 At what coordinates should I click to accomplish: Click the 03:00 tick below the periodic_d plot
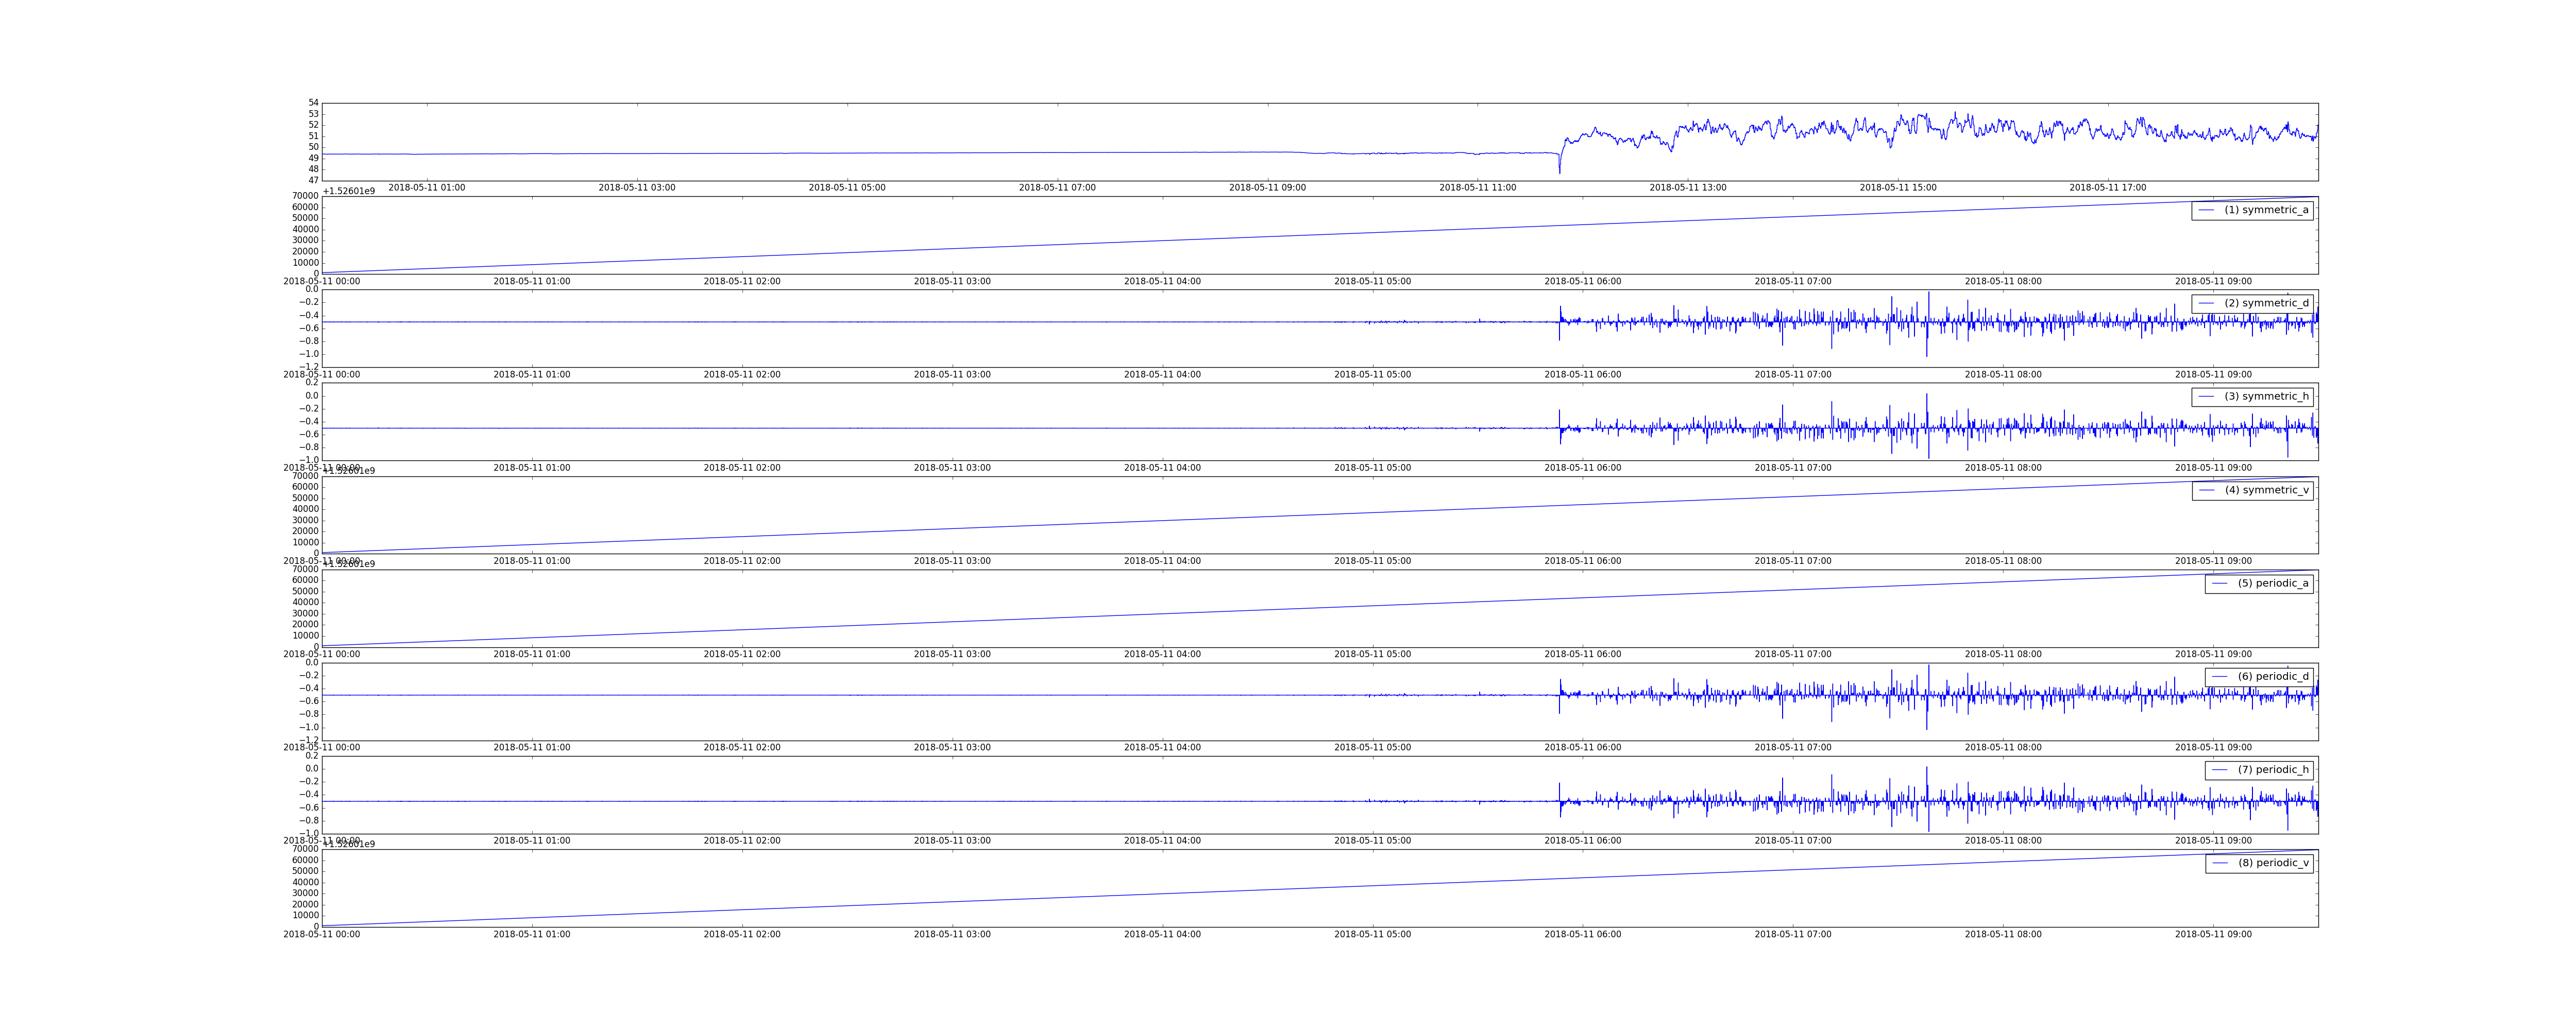952,748
